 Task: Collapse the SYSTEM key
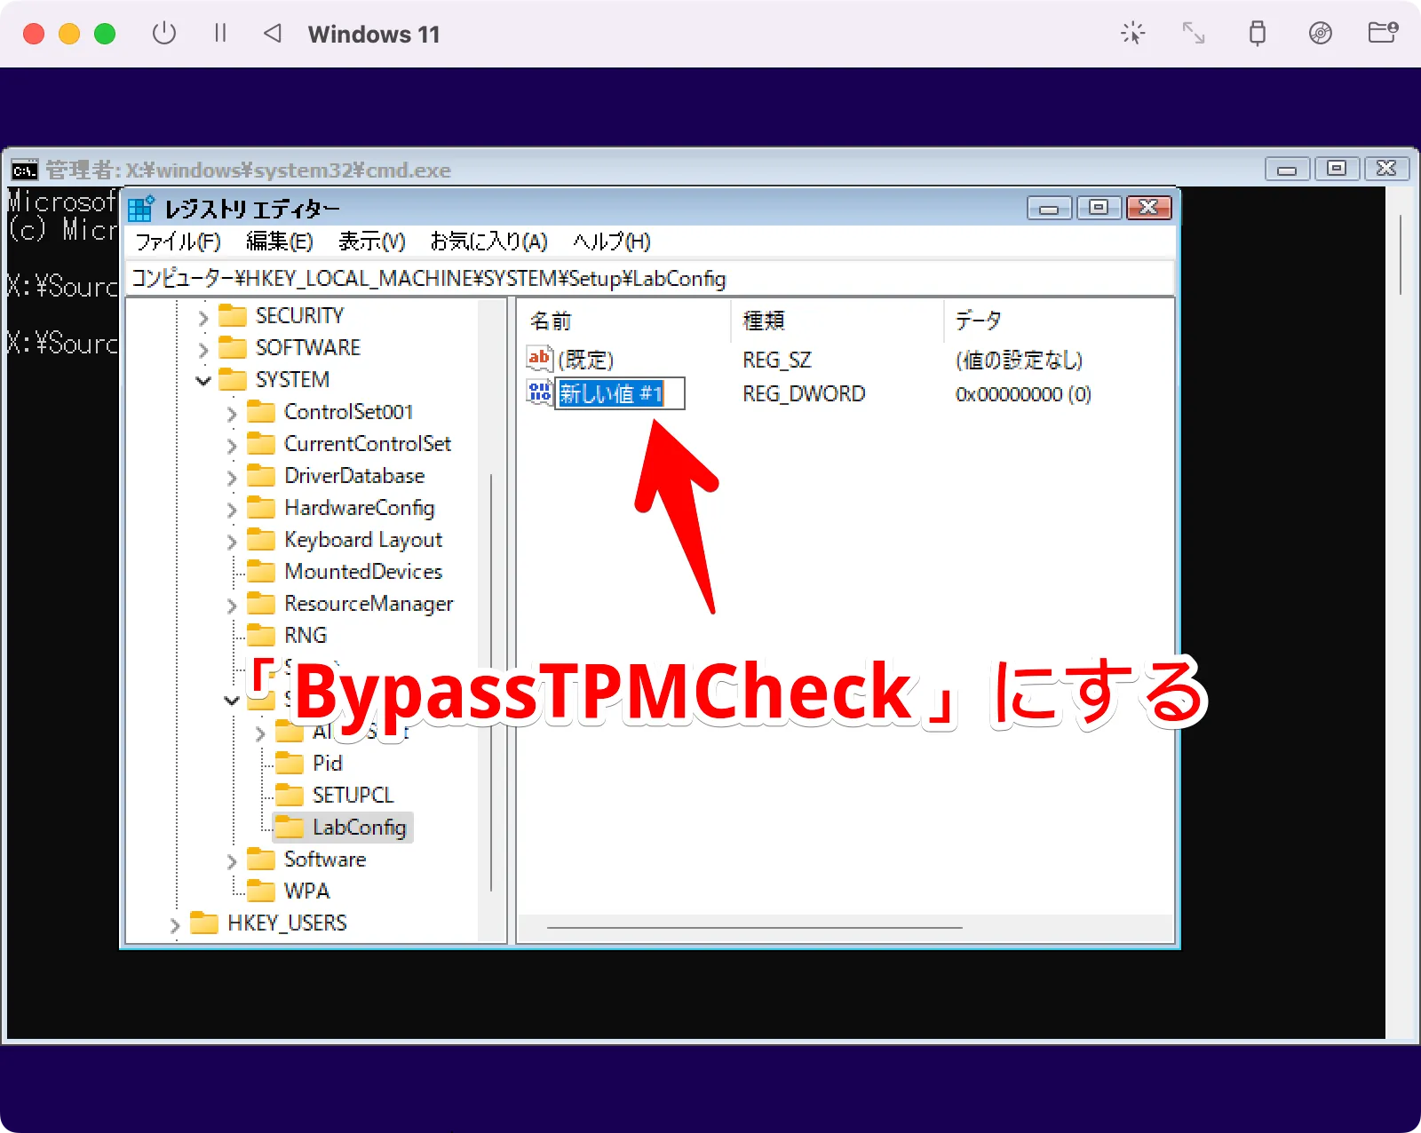coord(203,381)
